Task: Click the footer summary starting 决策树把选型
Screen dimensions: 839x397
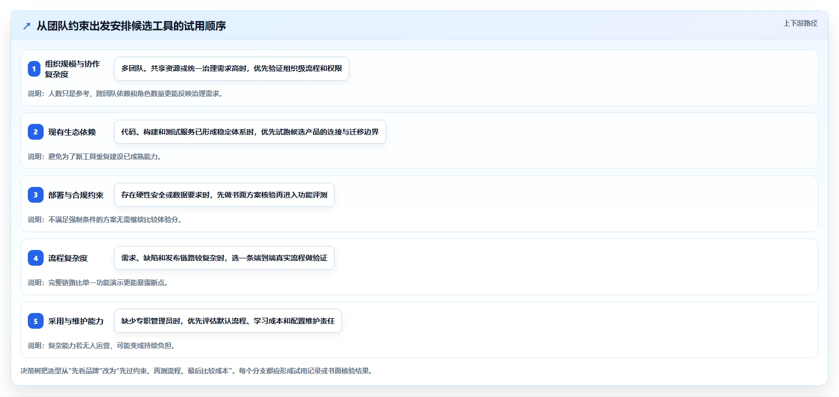Action: [198, 371]
